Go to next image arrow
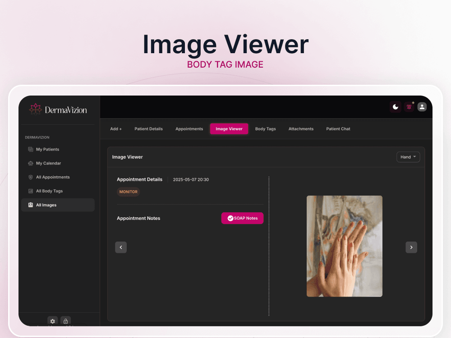 point(411,247)
